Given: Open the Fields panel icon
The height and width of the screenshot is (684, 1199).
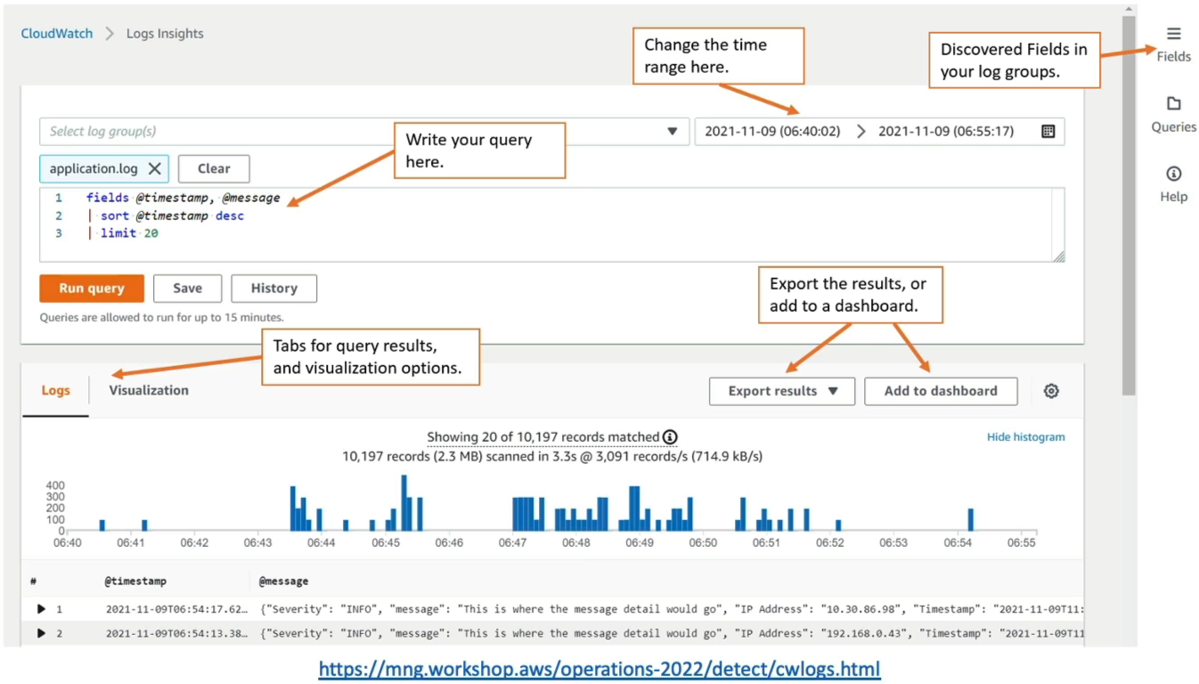Looking at the screenshot, I should coord(1173,34).
